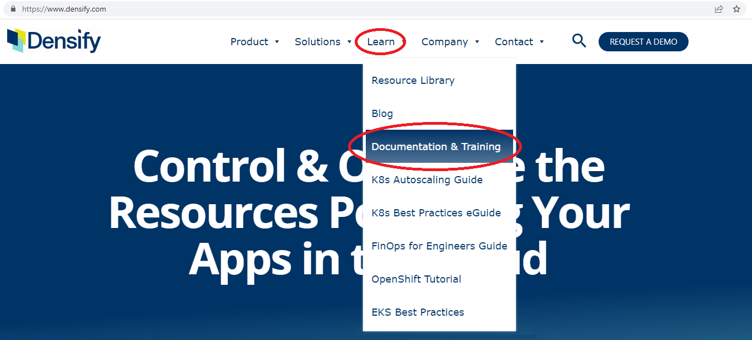Image resolution: width=752 pixels, height=340 pixels.
Task: Open Resource Library from the menu
Action: [x=413, y=81]
